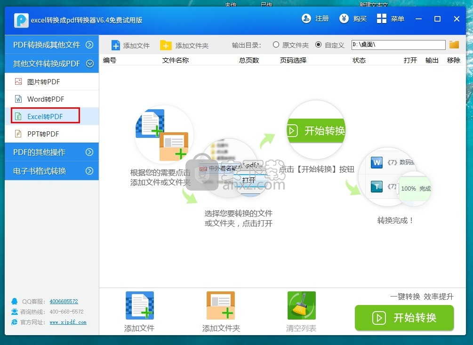Open official website link www.xjpdf.com
Image resolution: width=473 pixels, height=345 pixels.
68,322
